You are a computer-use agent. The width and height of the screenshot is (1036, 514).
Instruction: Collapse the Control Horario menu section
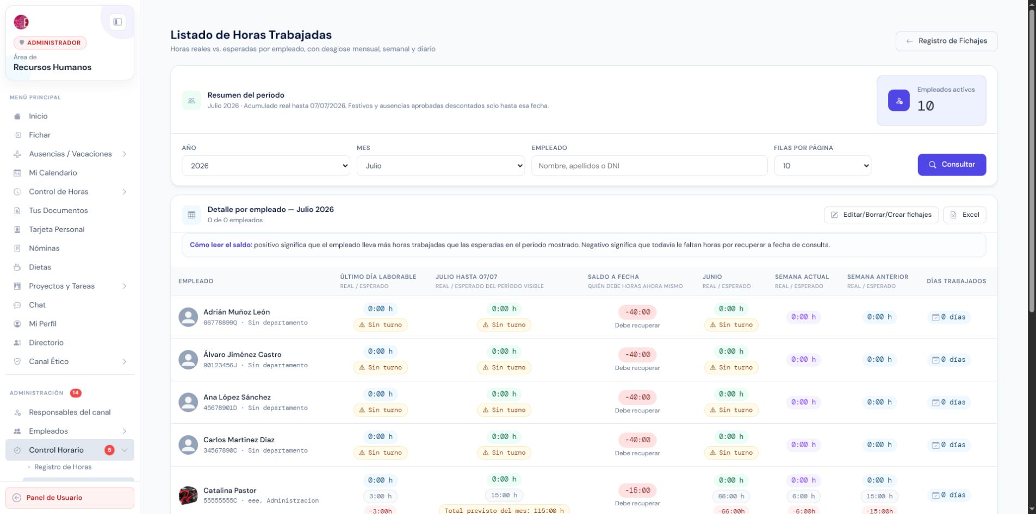pyautogui.click(x=125, y=450)
